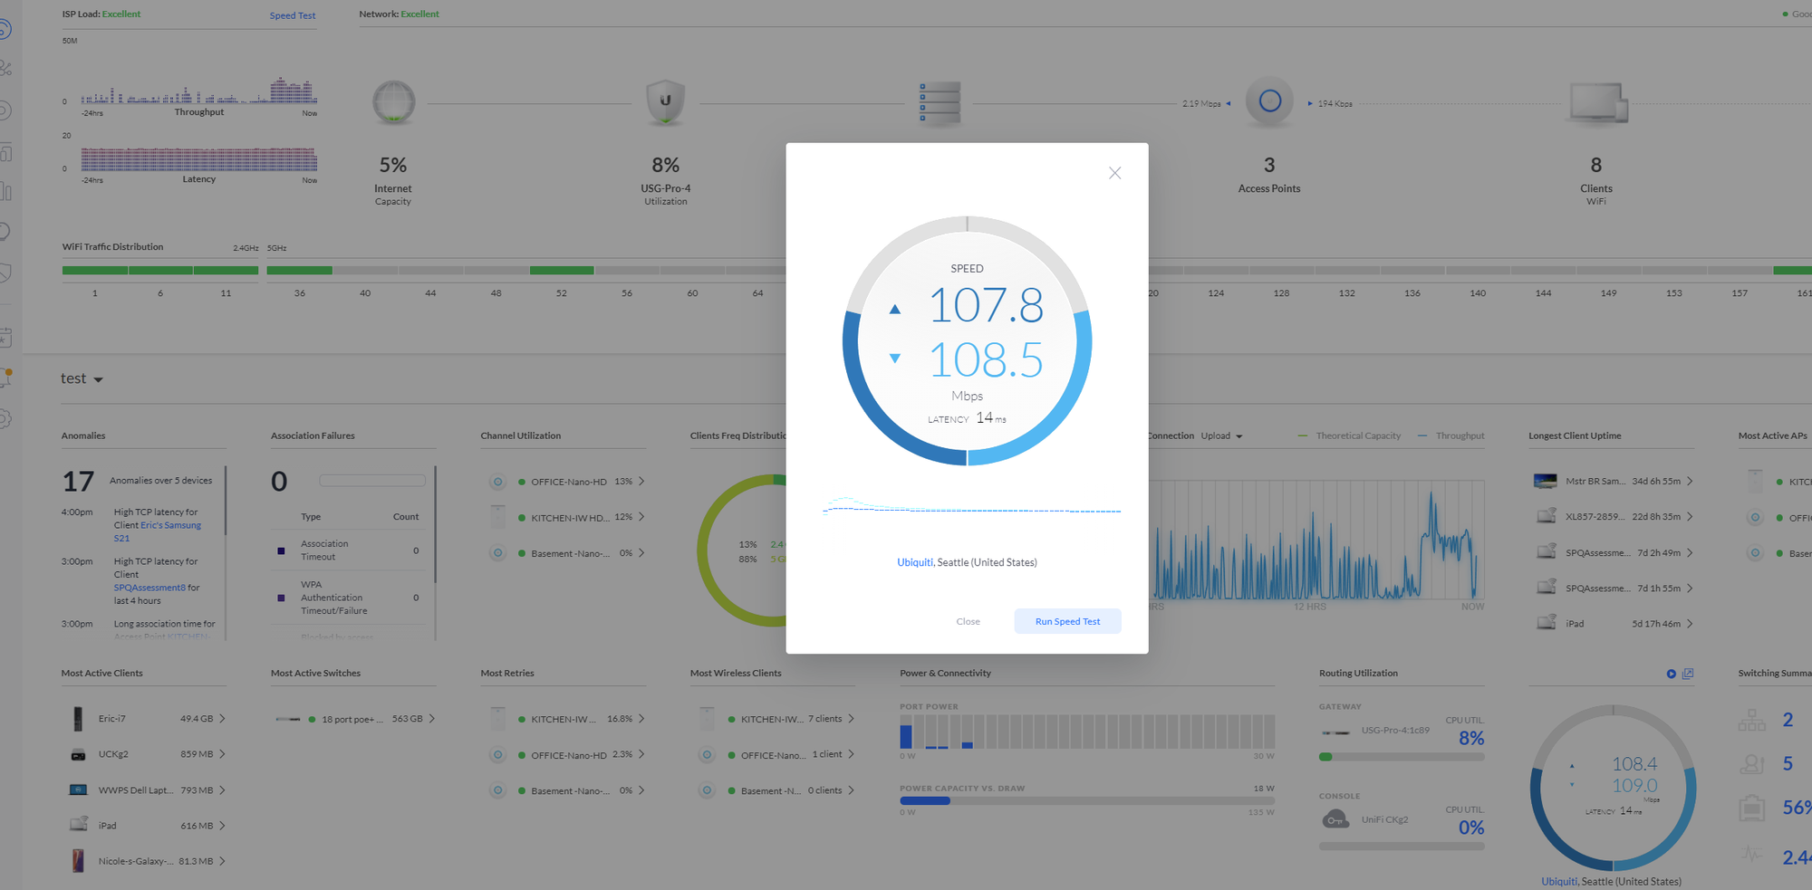Click the Access Points circle icon
This screenshot has width=1812, height=890.
1269,101
